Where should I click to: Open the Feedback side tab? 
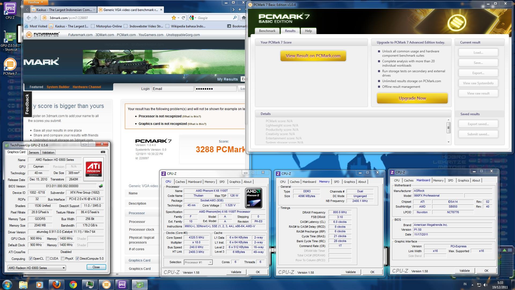(27, 104)
